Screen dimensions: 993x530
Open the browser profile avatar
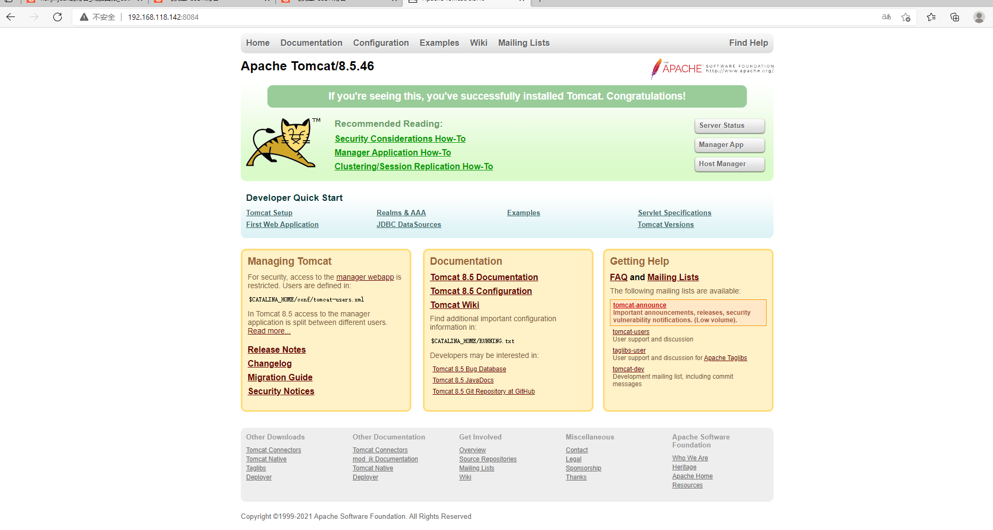tap(979, 17)
